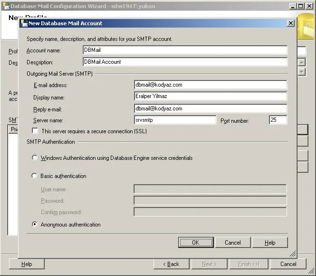Click the disabled User name field

pyautogui.click(x=210, y=189)
